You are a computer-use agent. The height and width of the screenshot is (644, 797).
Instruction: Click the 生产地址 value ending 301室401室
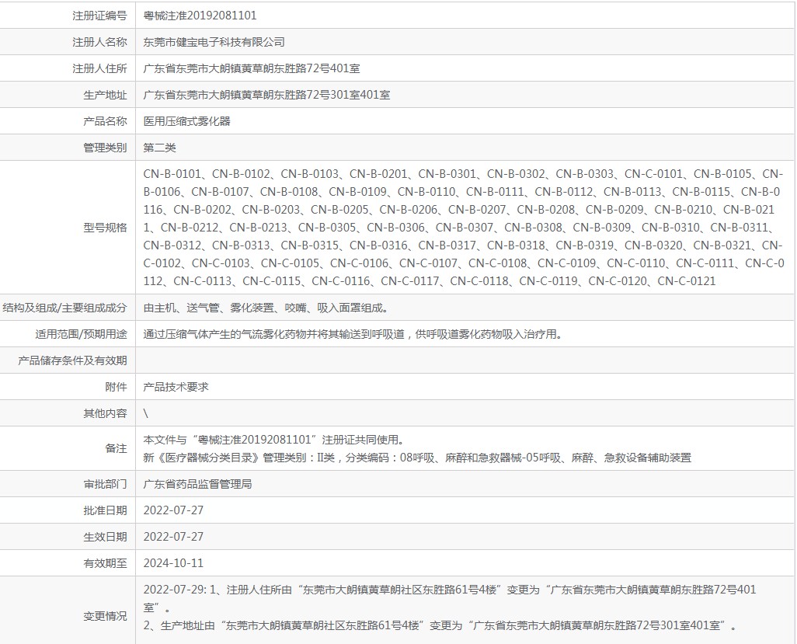(x=267, y=95)
